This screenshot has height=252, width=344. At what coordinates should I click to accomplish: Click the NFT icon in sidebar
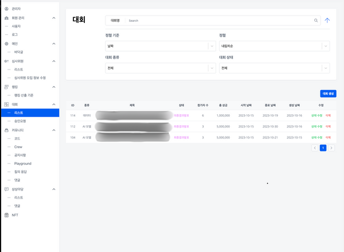point(6,215)
